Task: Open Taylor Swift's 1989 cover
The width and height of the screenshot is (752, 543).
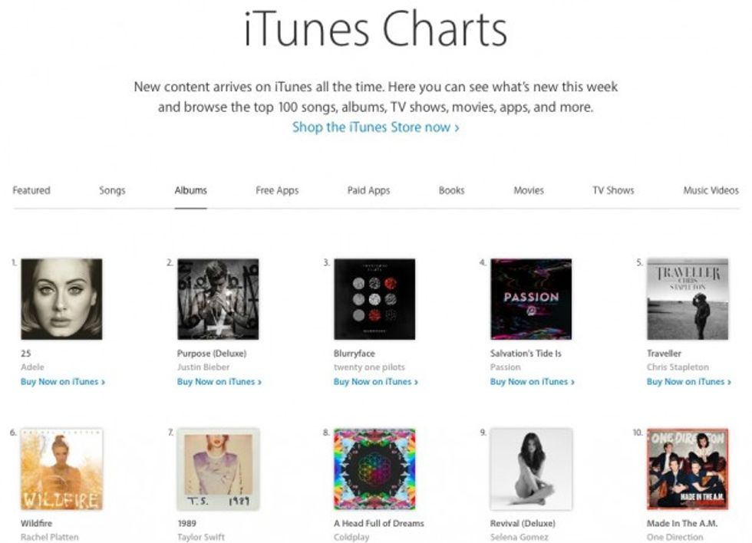Action: tap(218, 469)
